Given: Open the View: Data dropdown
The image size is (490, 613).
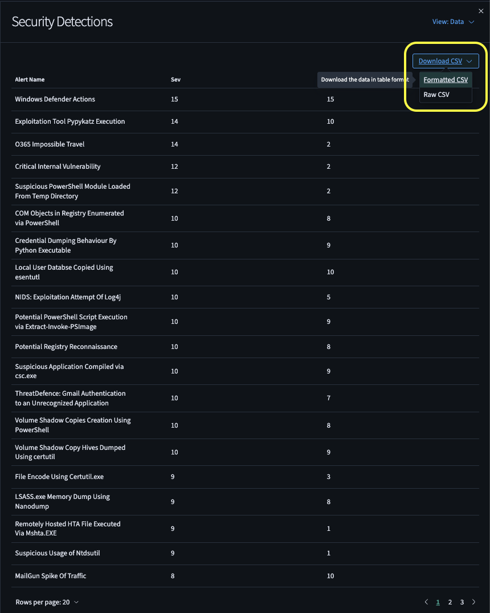Looking at the screenshot, I should coord(453,22).
